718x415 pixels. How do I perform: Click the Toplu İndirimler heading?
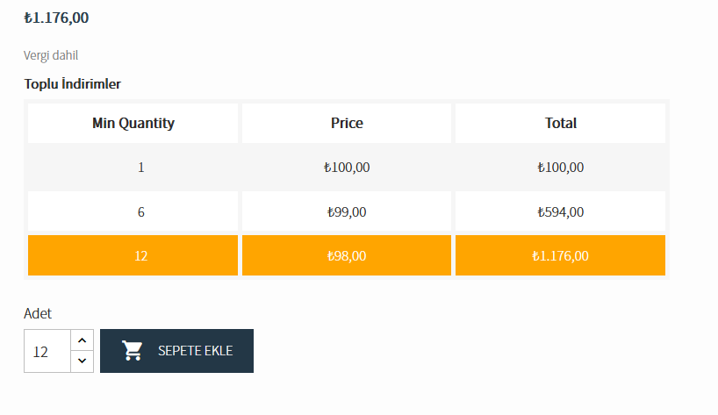click(73, 84)
